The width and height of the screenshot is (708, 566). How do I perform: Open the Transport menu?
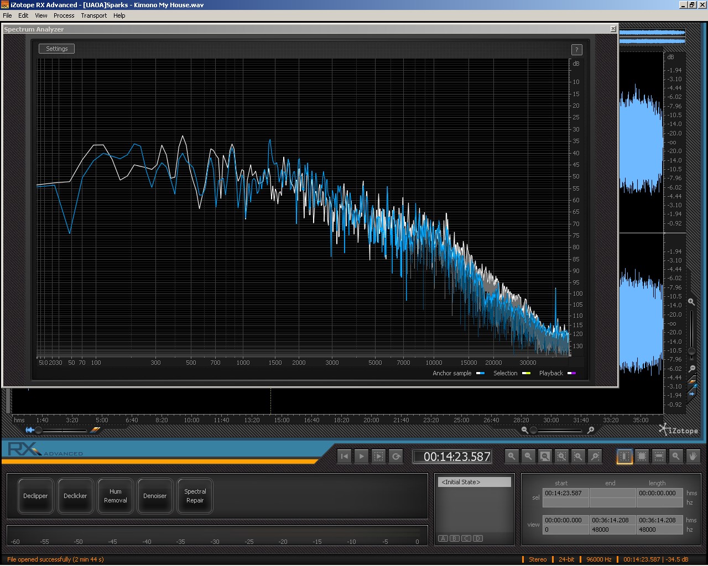pos(93,15)
